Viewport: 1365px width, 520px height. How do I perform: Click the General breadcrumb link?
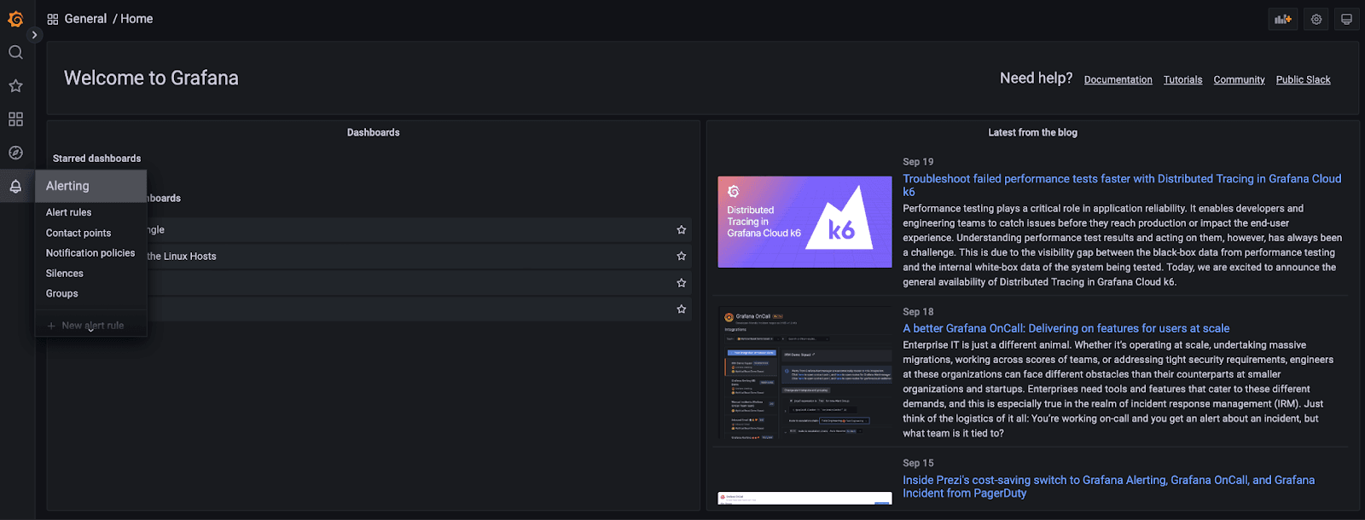(85, 19)
